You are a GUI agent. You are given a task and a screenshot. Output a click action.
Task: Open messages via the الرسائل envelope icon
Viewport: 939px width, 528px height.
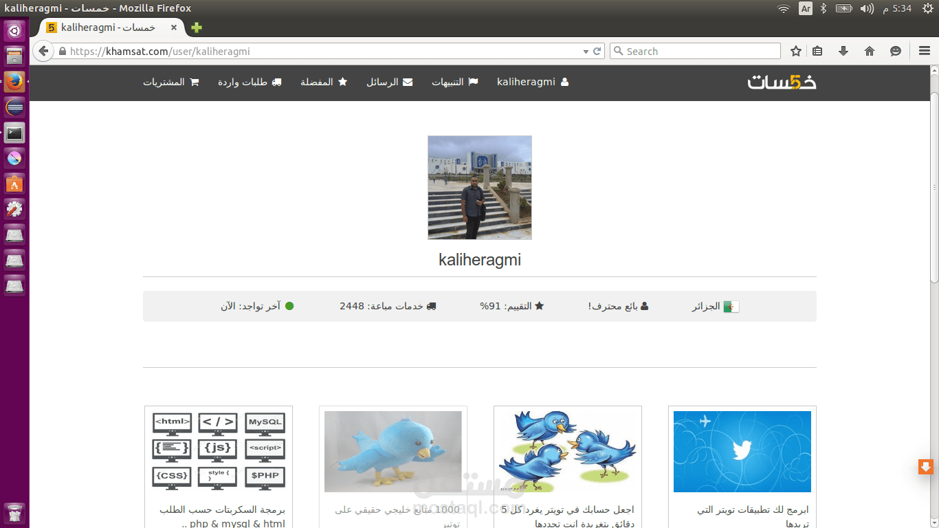409,81
